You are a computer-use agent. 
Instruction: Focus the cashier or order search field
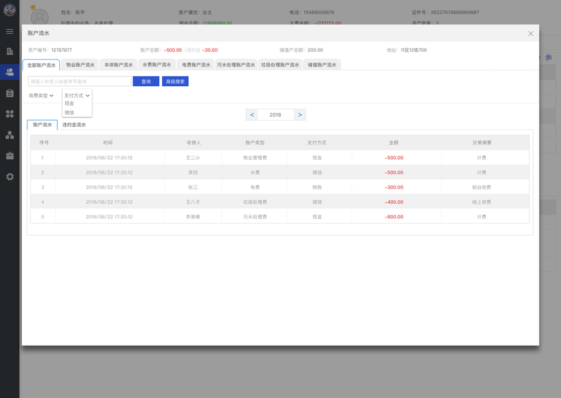coord(79,82)
